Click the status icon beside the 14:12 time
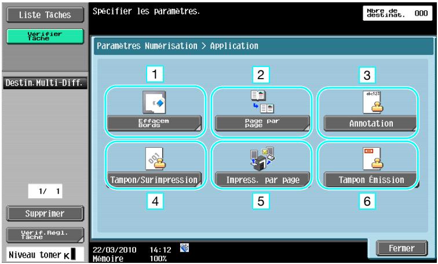 184,248
